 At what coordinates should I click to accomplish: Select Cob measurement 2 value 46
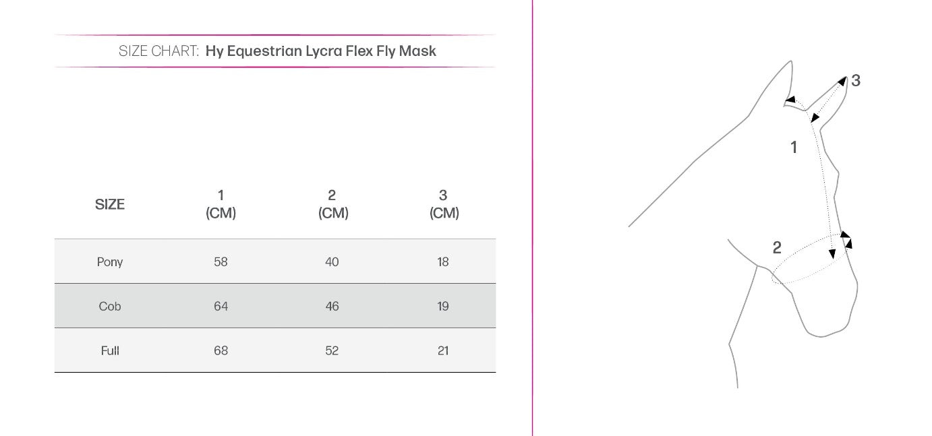tap(332, 306)
